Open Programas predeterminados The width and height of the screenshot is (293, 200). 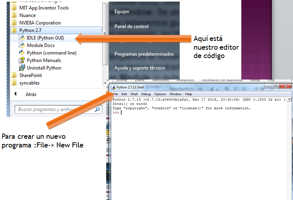[144, 54]
